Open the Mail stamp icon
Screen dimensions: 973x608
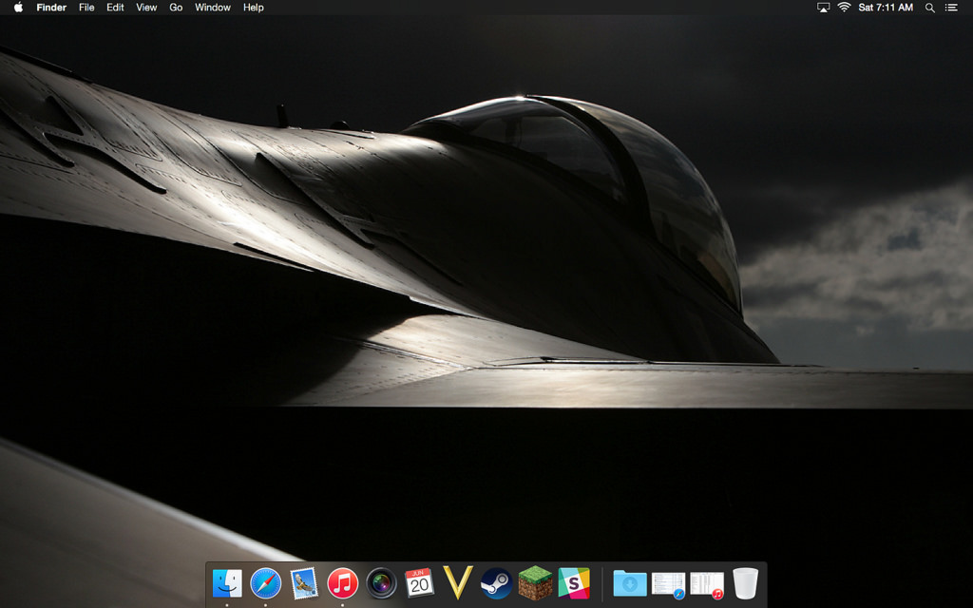click(x=304, y=582)
